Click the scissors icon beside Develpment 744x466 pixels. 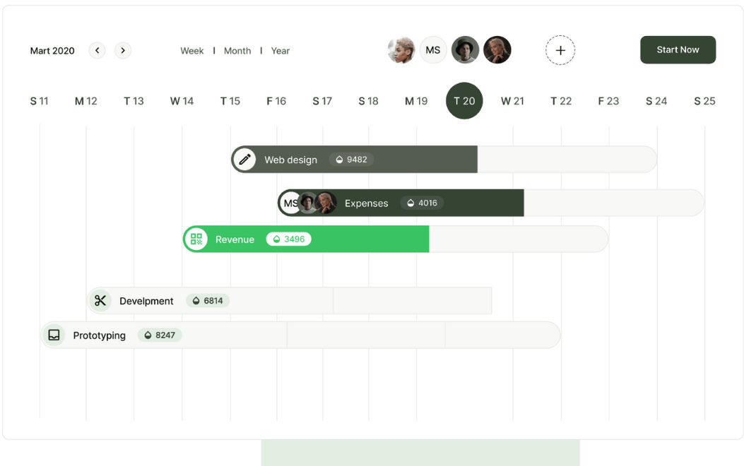[100, 301]
